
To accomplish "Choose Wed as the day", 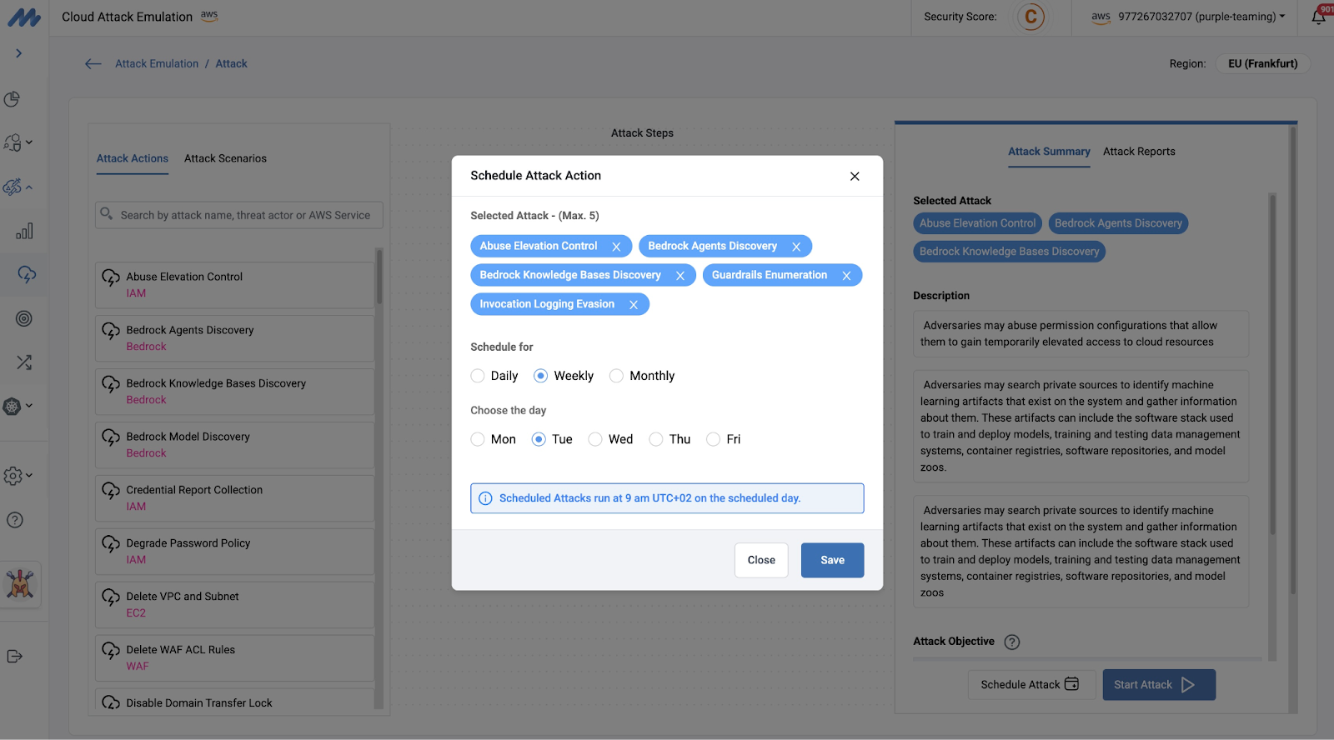I will tap(595, 439).
